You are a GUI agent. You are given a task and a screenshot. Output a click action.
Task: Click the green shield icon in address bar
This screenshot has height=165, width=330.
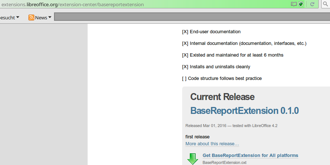pyautogui.click(x=301, y=4)
